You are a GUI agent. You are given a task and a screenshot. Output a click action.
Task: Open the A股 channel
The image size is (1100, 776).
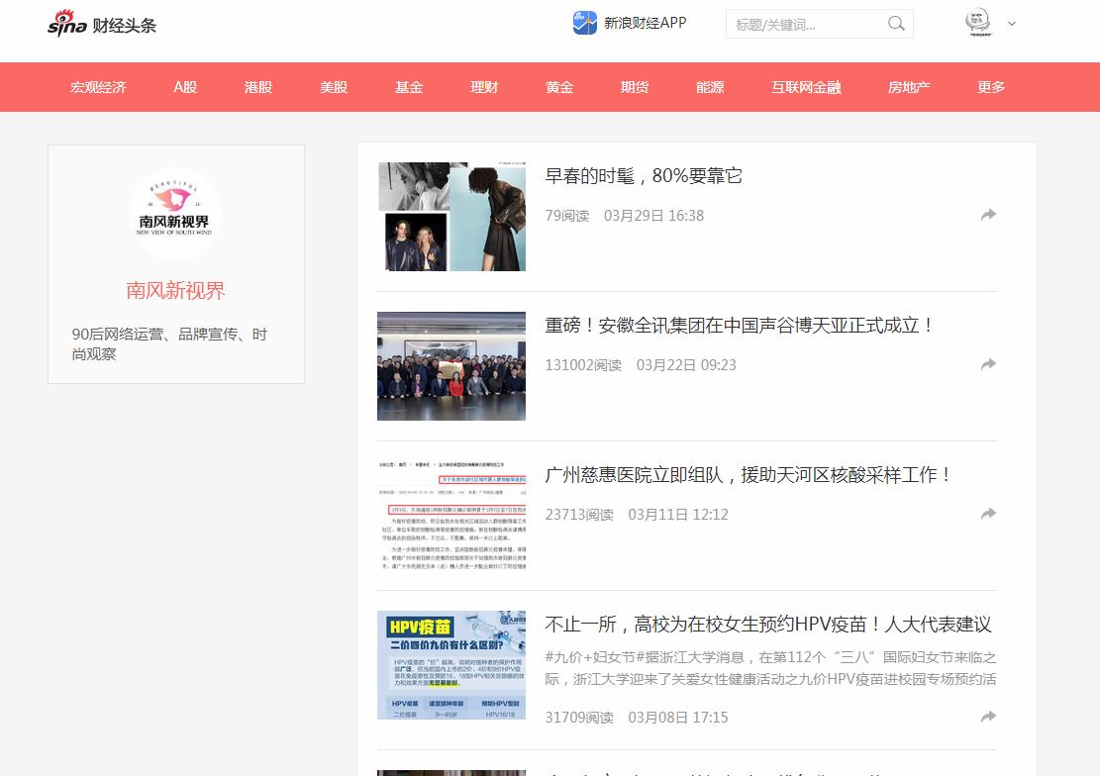click(x=185, y=87)
